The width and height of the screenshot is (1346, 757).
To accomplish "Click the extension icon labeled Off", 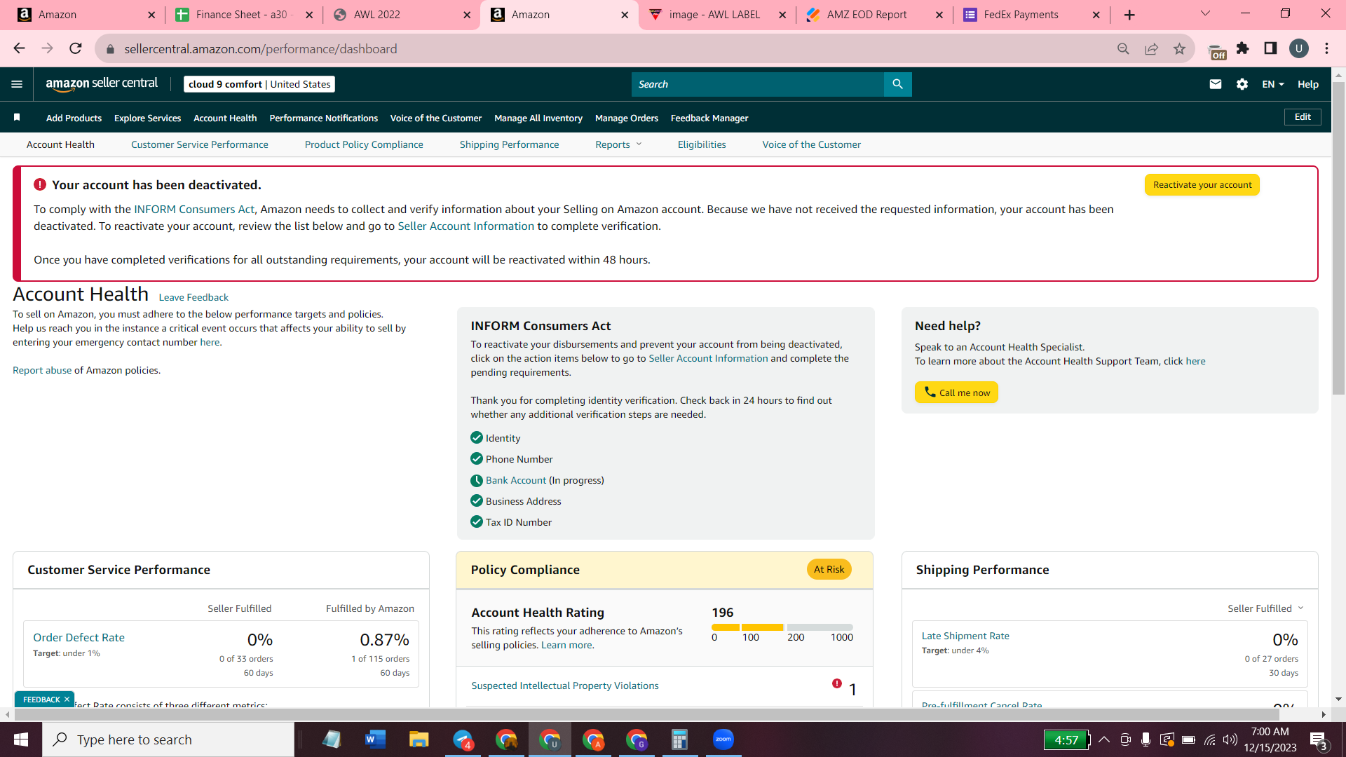I will [x=1217, y=51].
